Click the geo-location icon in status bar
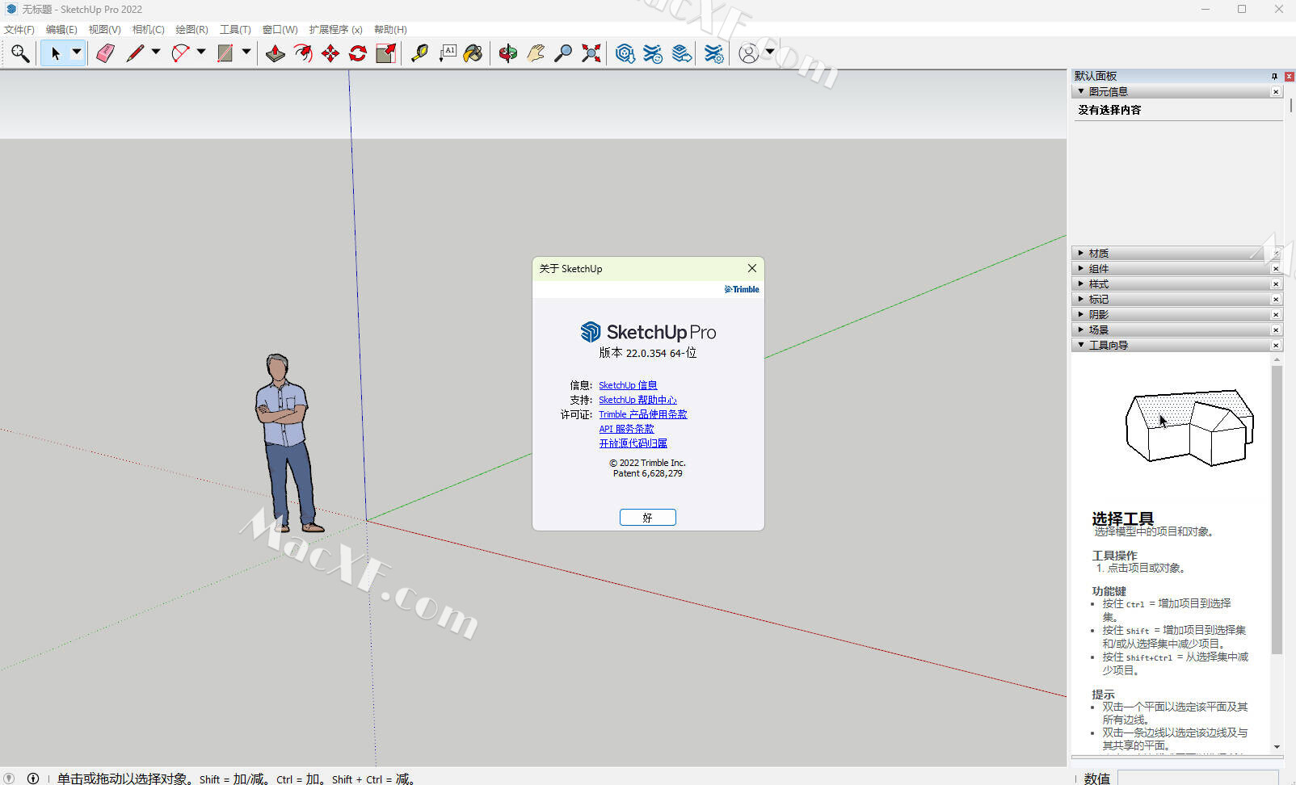 [x=9, y=779]
